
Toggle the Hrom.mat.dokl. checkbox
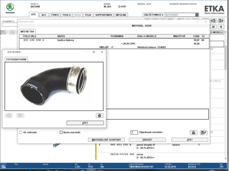pyautogui.click(x=61, y=132)
